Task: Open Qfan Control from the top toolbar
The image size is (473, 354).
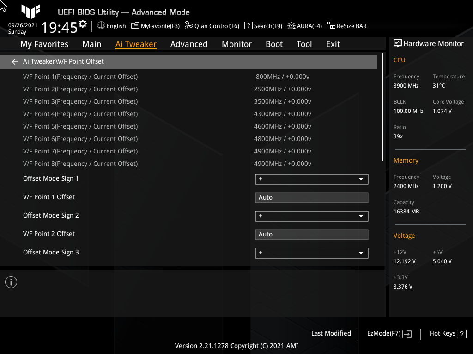Action: tap(212, 26)
